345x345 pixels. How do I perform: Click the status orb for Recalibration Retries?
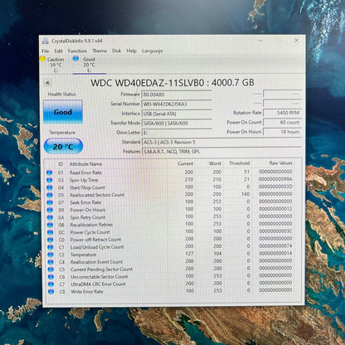50,225
